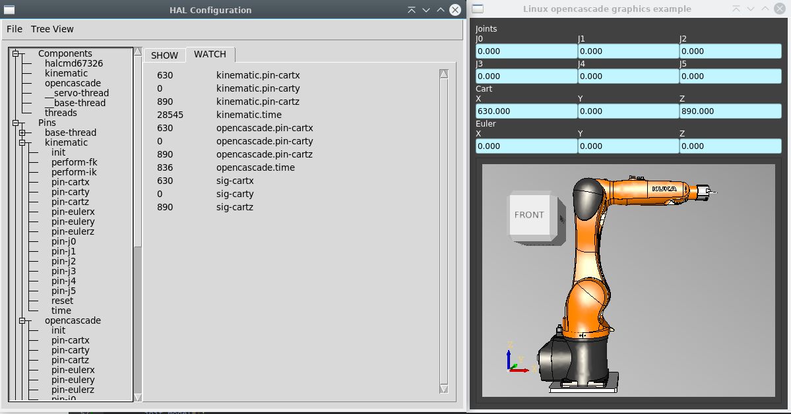
Task: Click the J2 joint value field
Action: click(730, 51)
